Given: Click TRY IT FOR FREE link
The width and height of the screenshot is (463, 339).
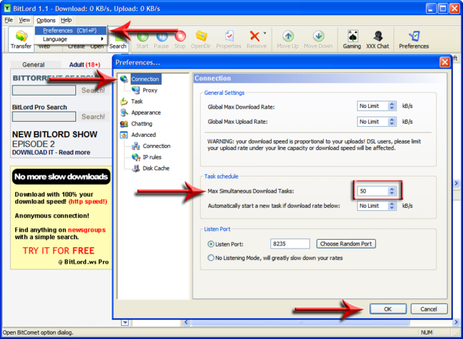Looking at the screenshot, I should point(59,251).
